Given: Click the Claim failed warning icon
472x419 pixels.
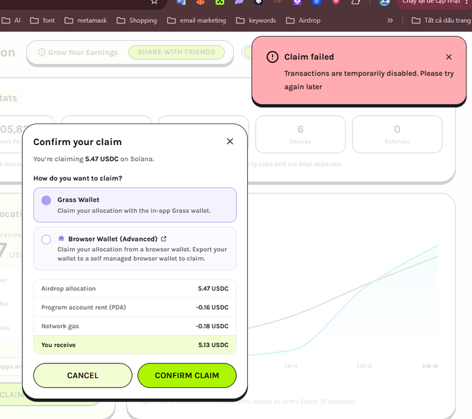Looking at the screenshot, I should pos(272,57).
